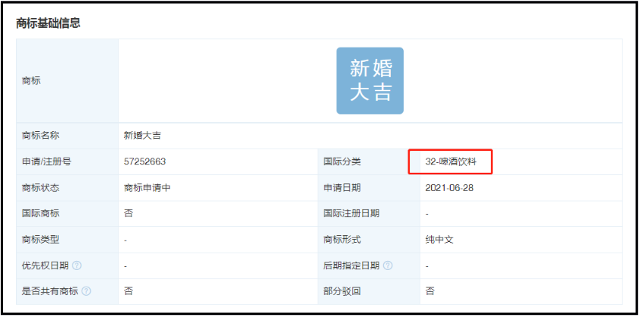Click the 国际注册日期 label cell

point(369,213)
